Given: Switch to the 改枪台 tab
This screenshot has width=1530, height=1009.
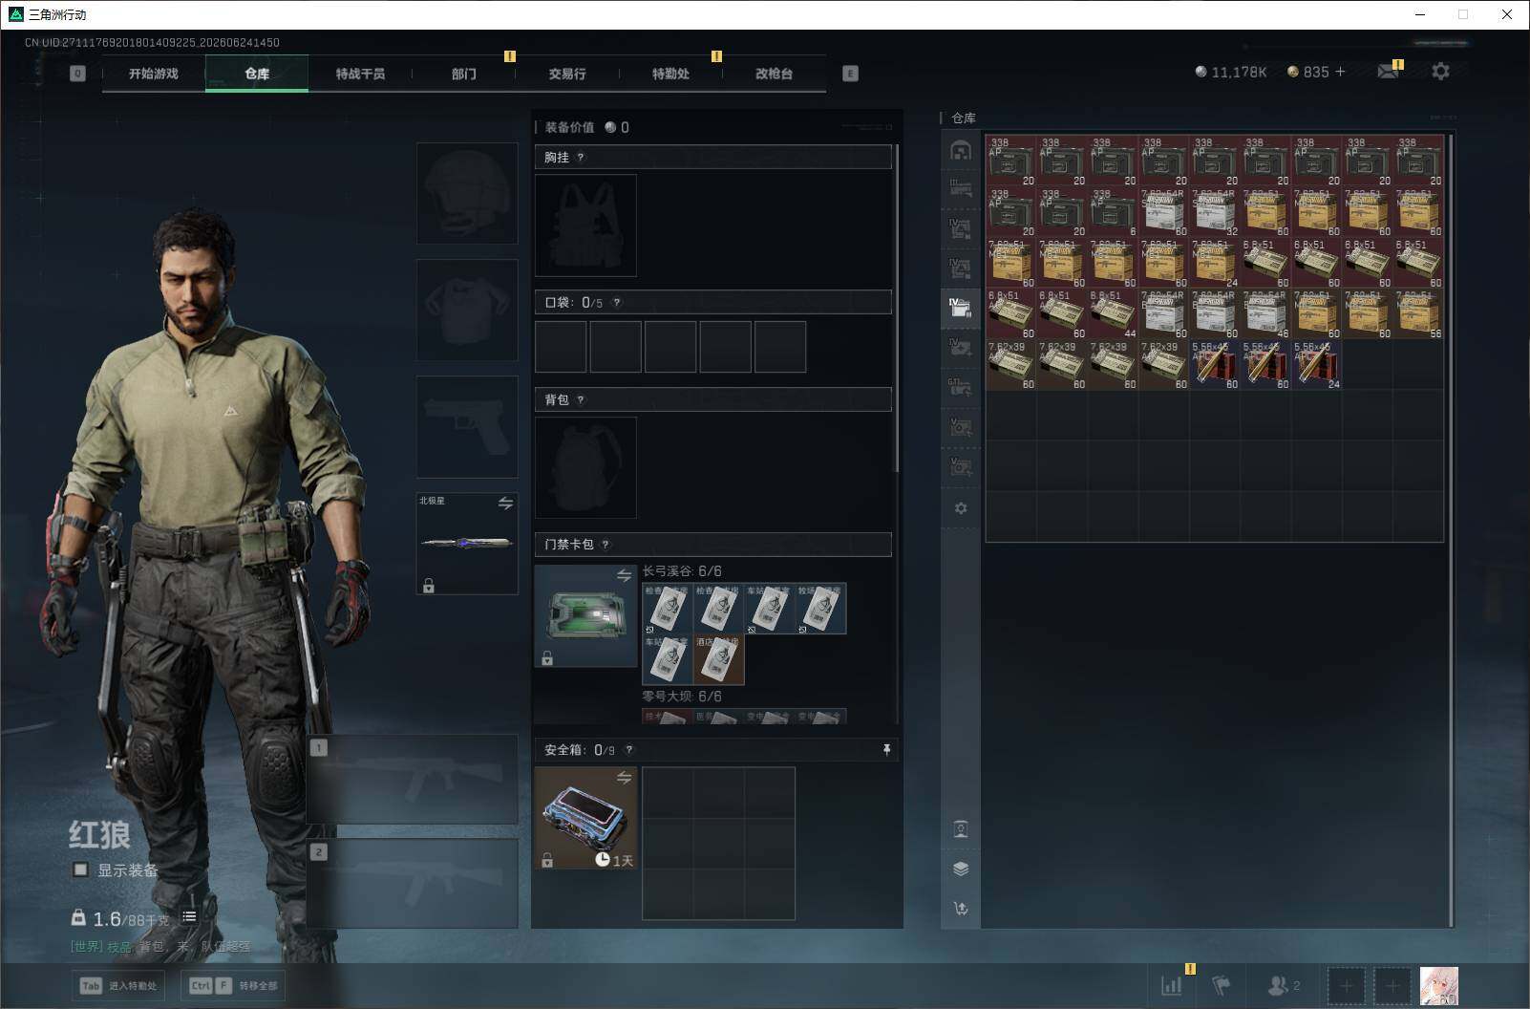Looking at the screenshot, I should point(774,74).
